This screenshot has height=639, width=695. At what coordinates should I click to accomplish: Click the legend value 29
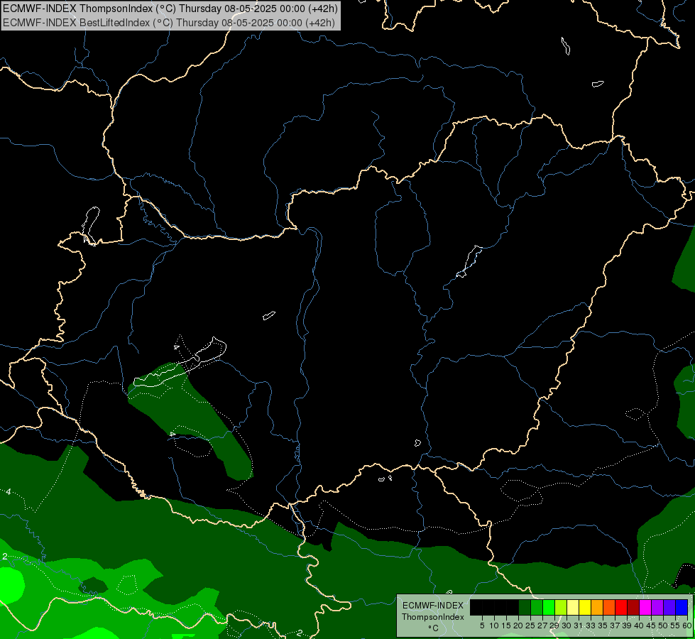pyautogui.click(x=554, y=626)
